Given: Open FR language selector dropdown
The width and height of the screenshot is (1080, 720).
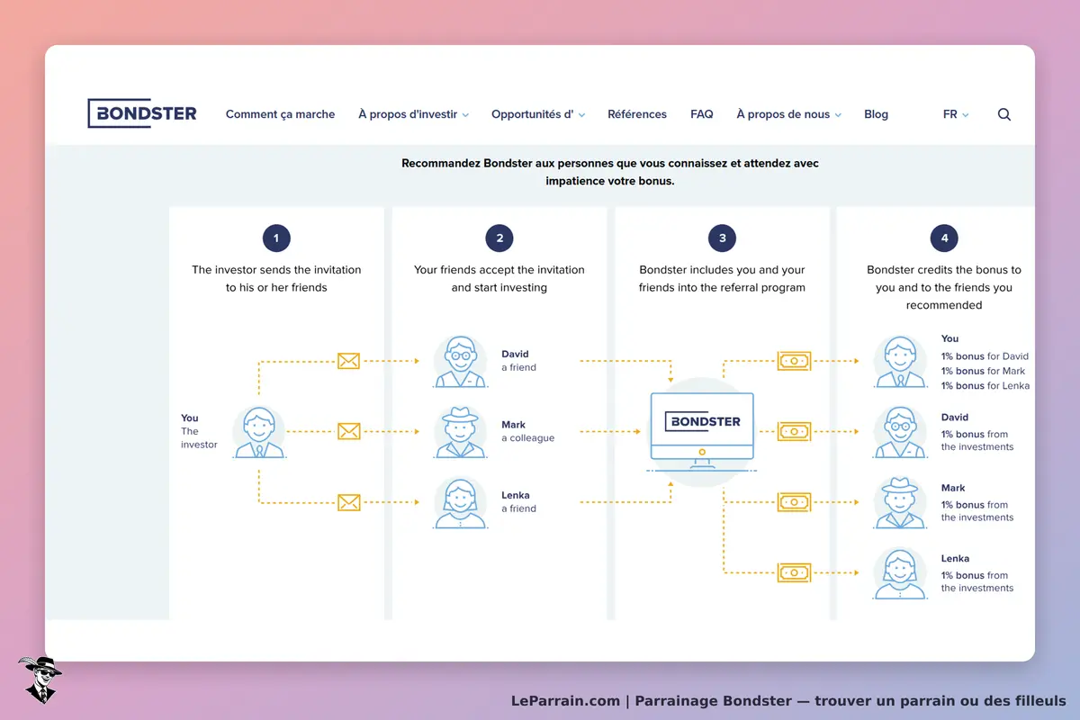Looking at the screenshot, I should (x=956, y=114).
